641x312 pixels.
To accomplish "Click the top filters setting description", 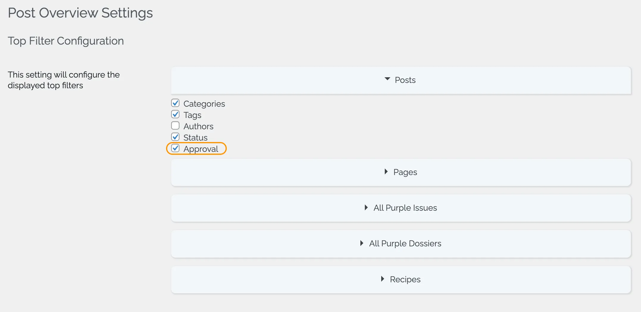I will coord(64,80).
